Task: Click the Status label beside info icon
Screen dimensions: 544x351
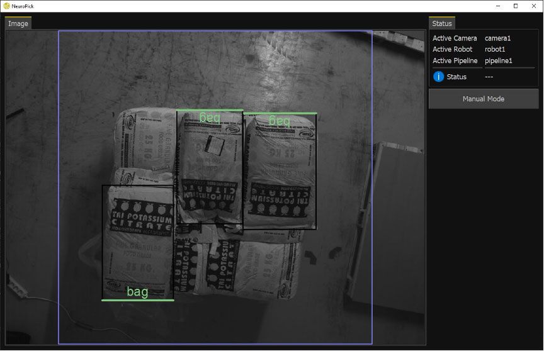Action: 456,77
